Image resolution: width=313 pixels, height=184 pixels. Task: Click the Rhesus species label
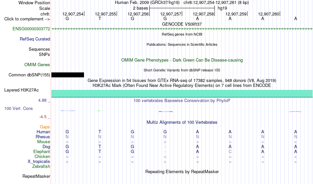coord(43,137)
